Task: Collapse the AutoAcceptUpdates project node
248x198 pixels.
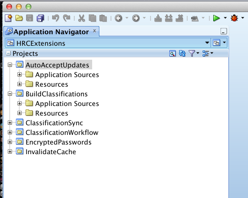Action: [10, 65]
